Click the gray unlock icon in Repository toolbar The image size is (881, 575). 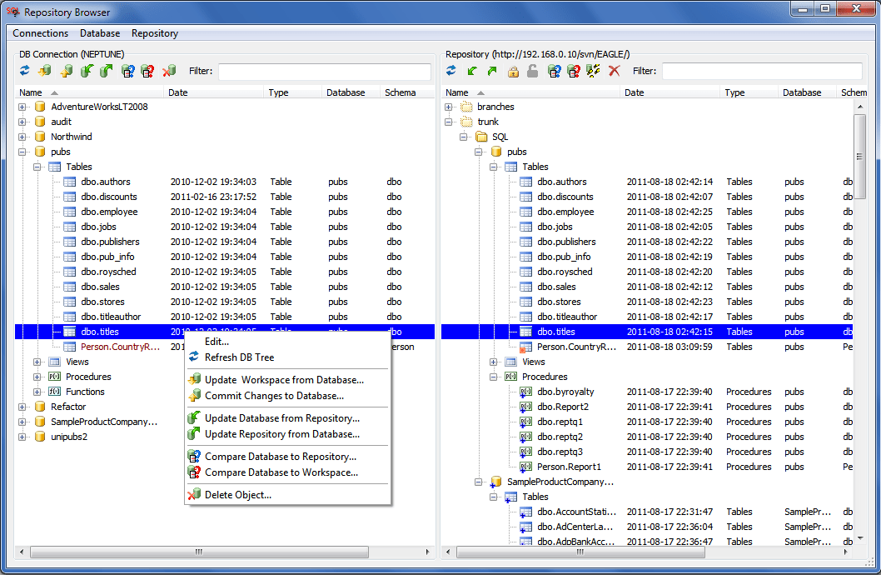(x=532, y=72)
